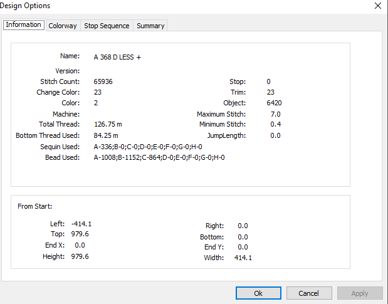Image resolution: width=388 pixels, height=304 pixels.
Task: Click the 'Machine:' label
Action: (66, 114)
